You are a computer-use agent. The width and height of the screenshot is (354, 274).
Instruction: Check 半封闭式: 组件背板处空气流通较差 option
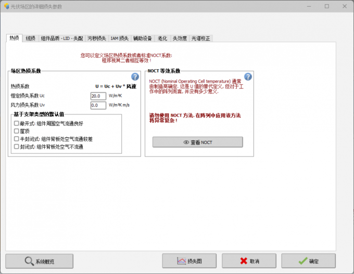coord(17,139)
